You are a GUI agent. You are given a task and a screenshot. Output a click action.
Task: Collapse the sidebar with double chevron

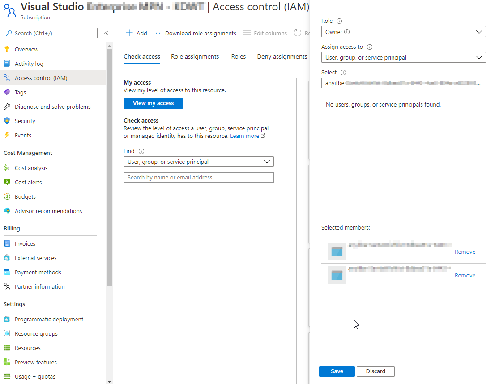click(106, 33)
